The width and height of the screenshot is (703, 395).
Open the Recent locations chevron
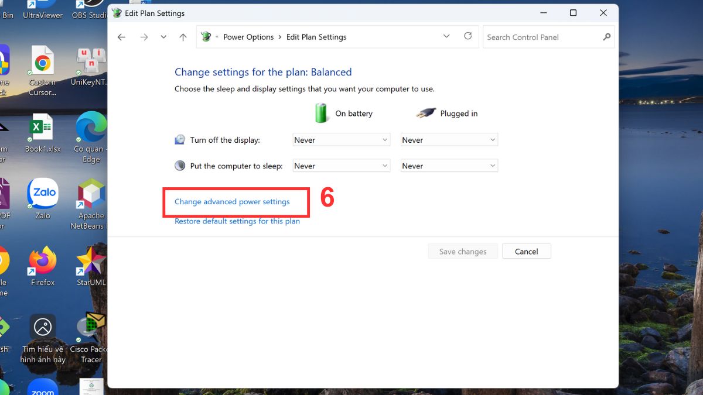[x=163, y=37]
